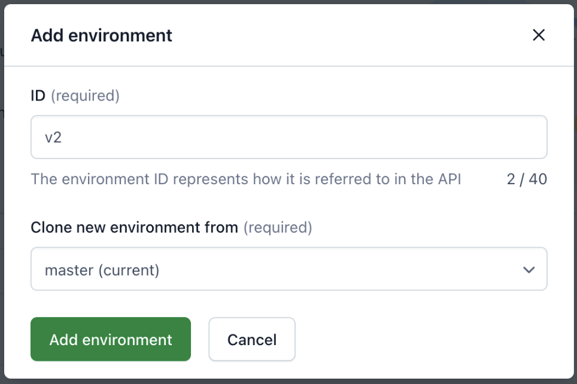Click the X icon in dialog header

[539, 35]
